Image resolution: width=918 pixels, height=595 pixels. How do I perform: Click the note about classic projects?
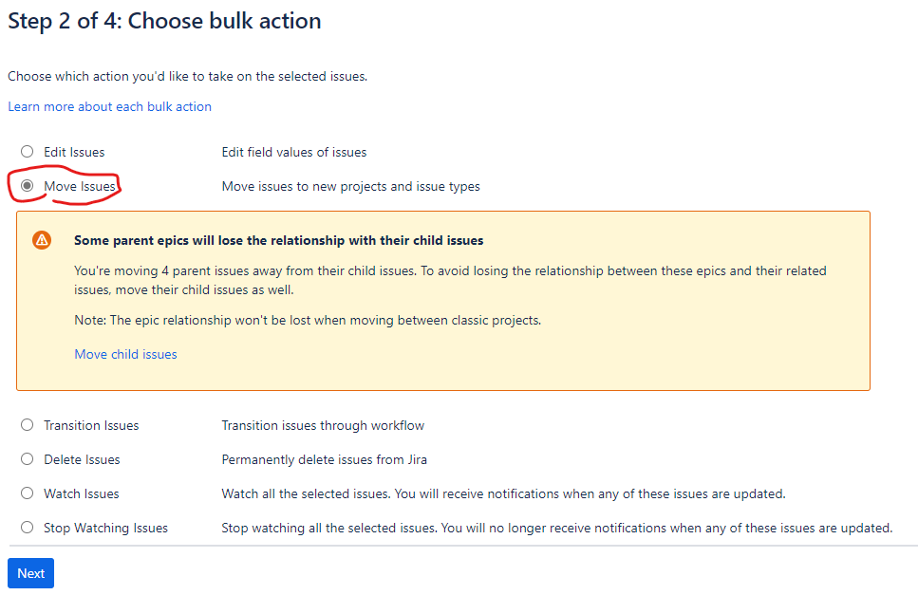[x=308, y=320]
